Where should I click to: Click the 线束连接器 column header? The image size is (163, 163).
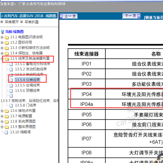86,54
